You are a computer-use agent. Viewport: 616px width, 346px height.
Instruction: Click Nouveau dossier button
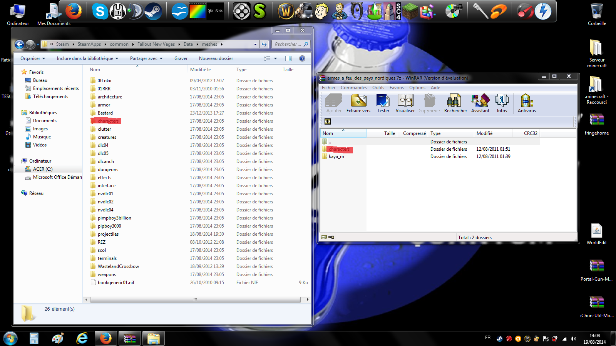[216, 58]
